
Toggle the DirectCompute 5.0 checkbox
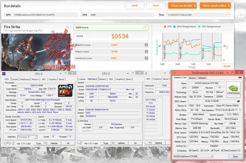(x=222, y=150)
